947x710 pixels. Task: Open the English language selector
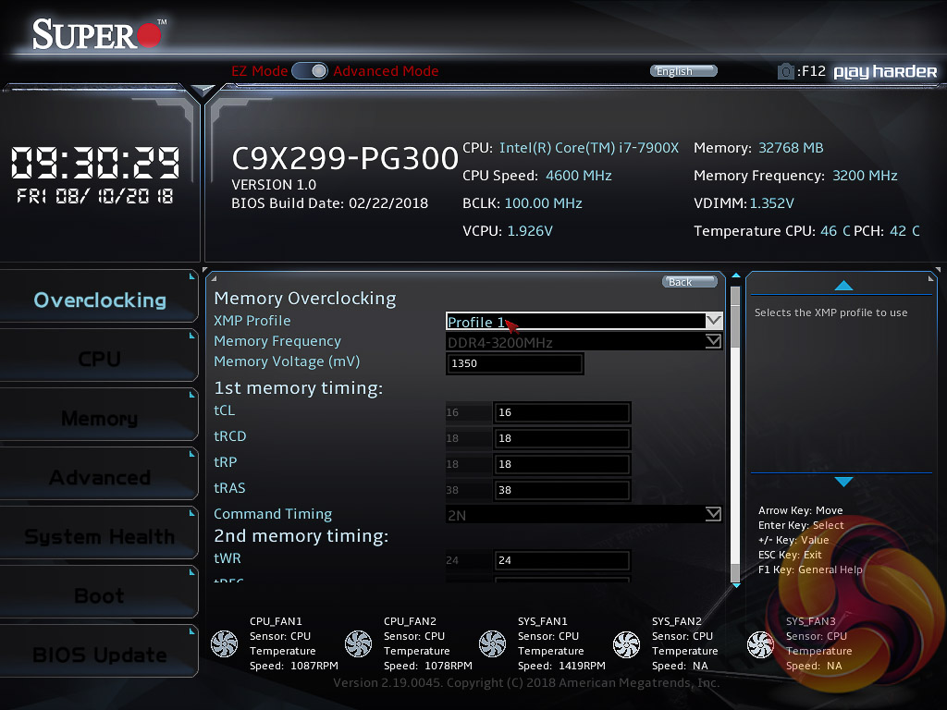coord(683,71)
